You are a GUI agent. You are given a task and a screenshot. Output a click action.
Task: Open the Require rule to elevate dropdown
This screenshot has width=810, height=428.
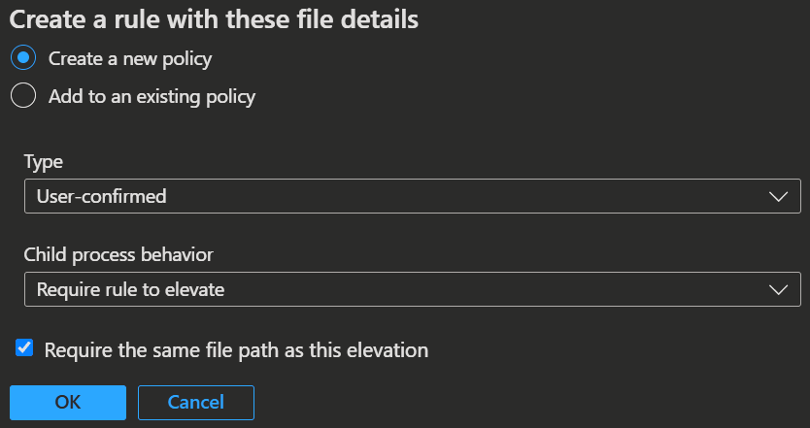(x=412, y=289)
